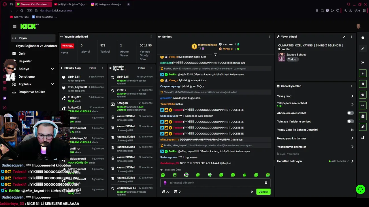Edit stream info with Yayın bilgisi pencil
The height and width of the screenshot is (207, 369).
[x=344, y=37]
